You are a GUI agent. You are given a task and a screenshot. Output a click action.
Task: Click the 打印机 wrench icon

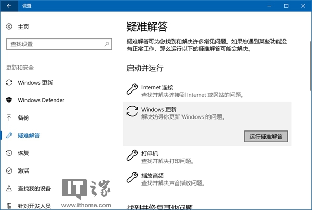click(132, 155)
